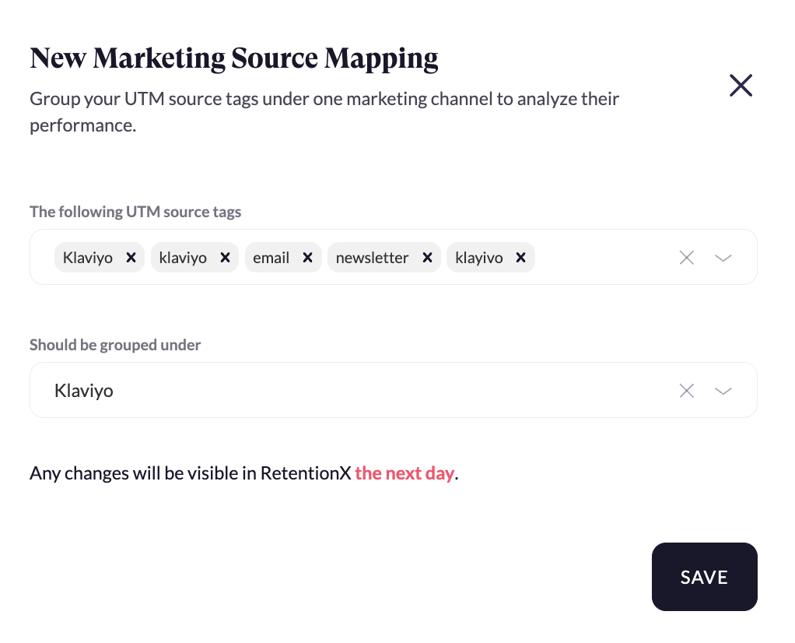The height and width of the screenshot is (643, 795).
Task: Click the 'Should be grouped under' label
Action: pos(115,345)
